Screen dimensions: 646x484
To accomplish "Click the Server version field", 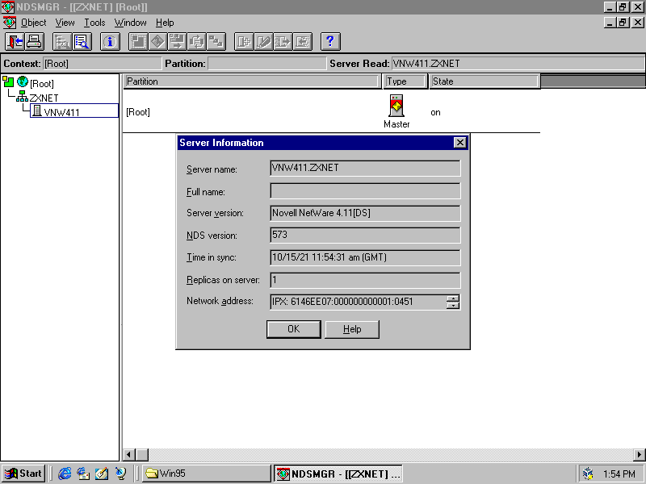I will click(365, 213).
